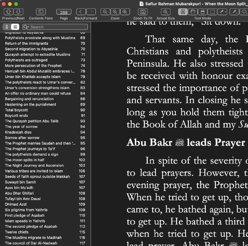Click the add anchored note icon
Screen dimensions: 248x246
pos(244,12)
